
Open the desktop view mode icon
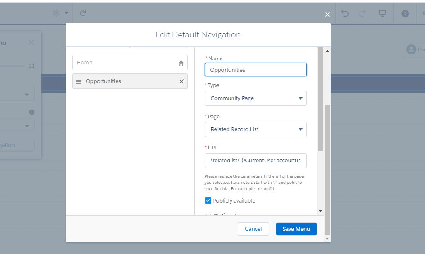(382, 13)
